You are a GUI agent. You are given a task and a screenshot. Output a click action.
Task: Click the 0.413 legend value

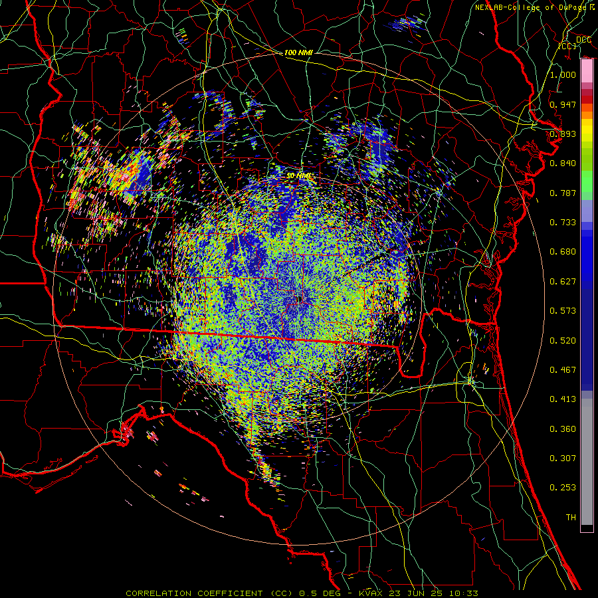click(x=563, y=399)
